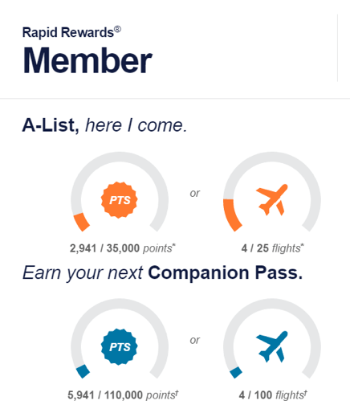350x405 pixels.
Task: Select the blue Companion Pass flights gauge
Action: (272, 338)
